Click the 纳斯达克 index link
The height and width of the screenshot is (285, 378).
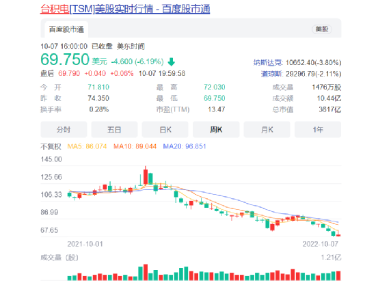coord(267,63)
